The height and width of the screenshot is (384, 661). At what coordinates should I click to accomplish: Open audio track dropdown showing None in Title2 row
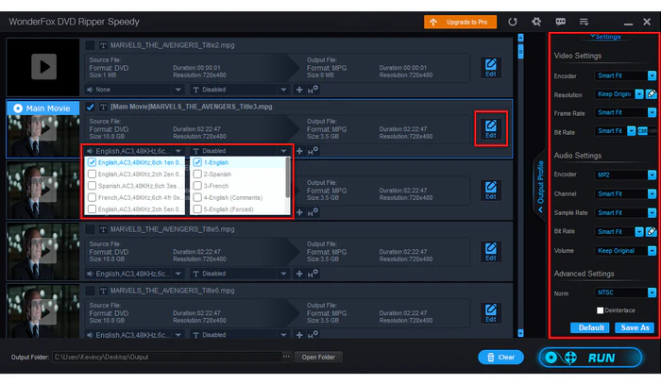click(x=134, y=90)
